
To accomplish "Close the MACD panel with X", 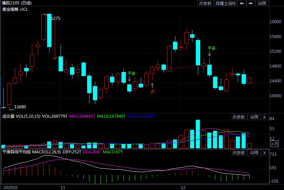I will coord(264,153).
